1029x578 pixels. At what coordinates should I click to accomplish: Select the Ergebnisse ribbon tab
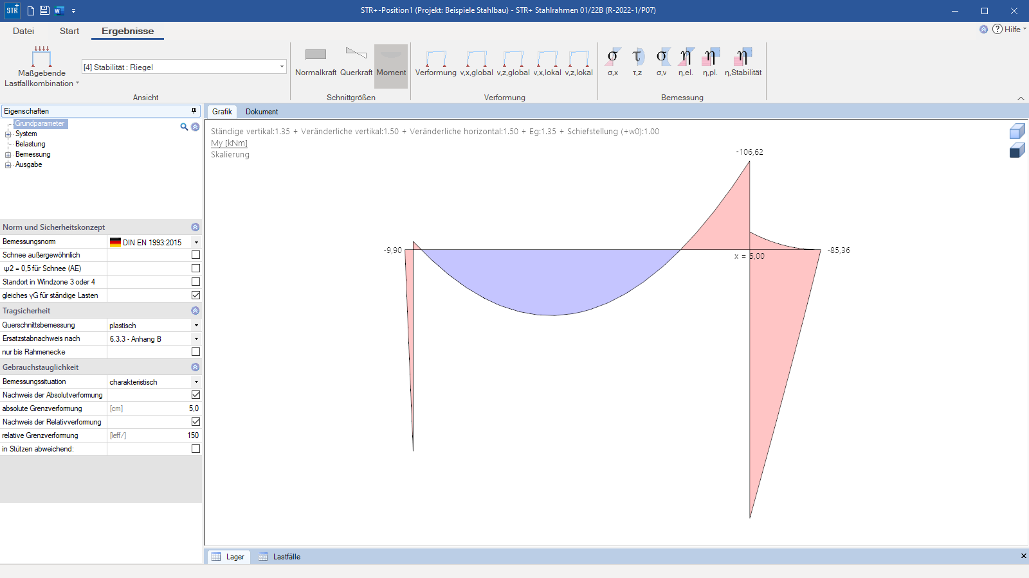tap(127, 31)
